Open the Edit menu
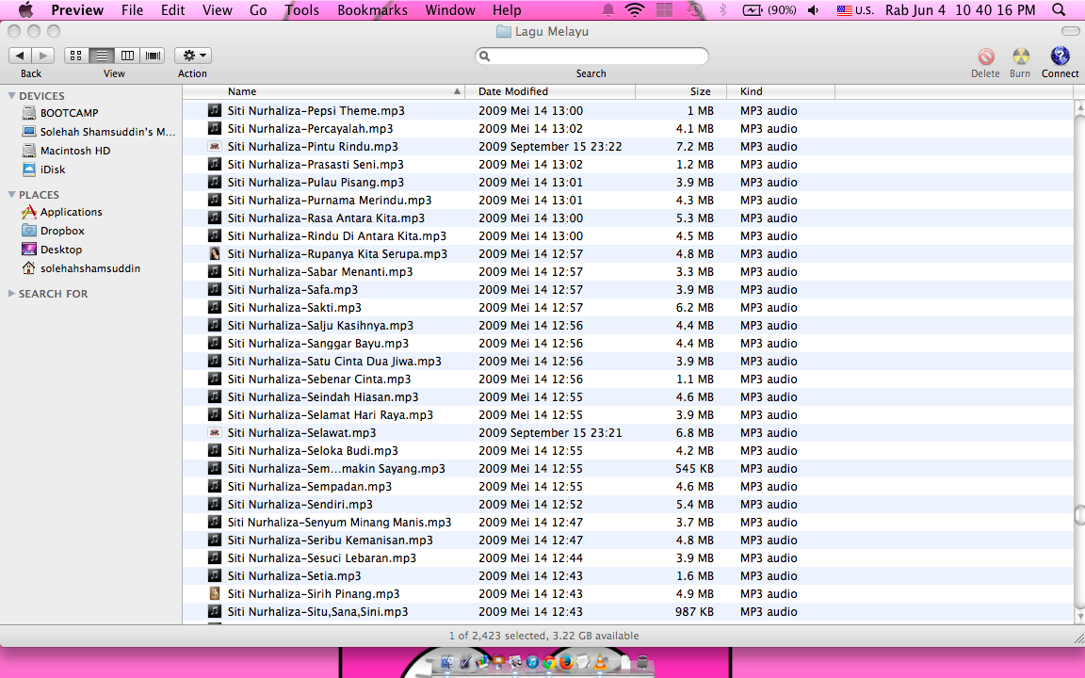This screenshot has width=1085, height=678. point(173,9)
